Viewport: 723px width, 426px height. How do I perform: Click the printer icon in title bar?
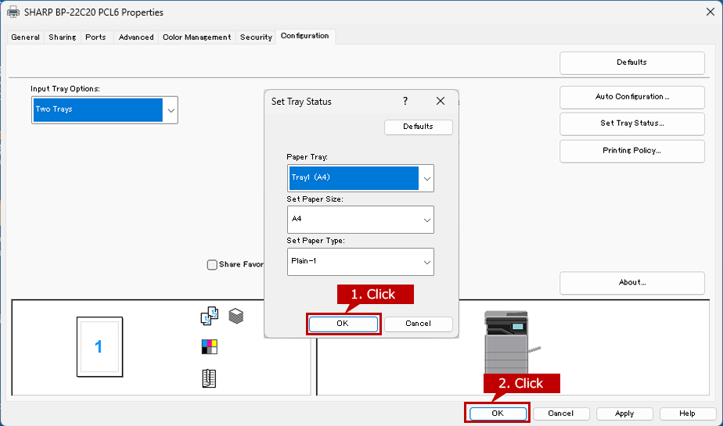point(13,12)
